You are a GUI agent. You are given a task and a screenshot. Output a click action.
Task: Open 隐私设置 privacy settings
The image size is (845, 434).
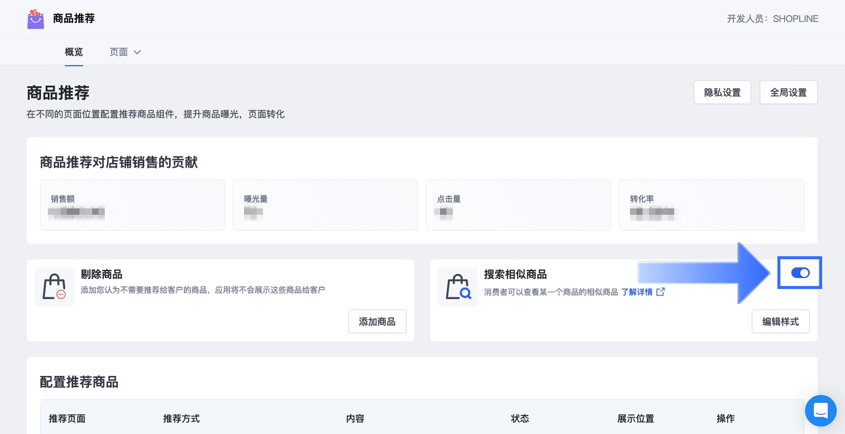click(x=722, y=93)
